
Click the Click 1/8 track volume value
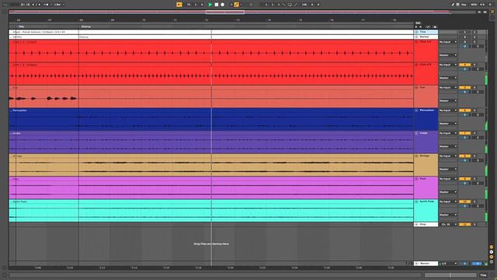point(465,69)
